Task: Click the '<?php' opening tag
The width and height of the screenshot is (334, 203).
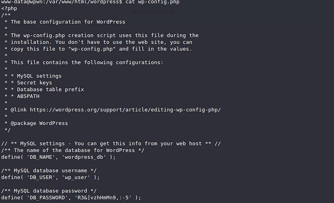Action: (x=9, y=9)
